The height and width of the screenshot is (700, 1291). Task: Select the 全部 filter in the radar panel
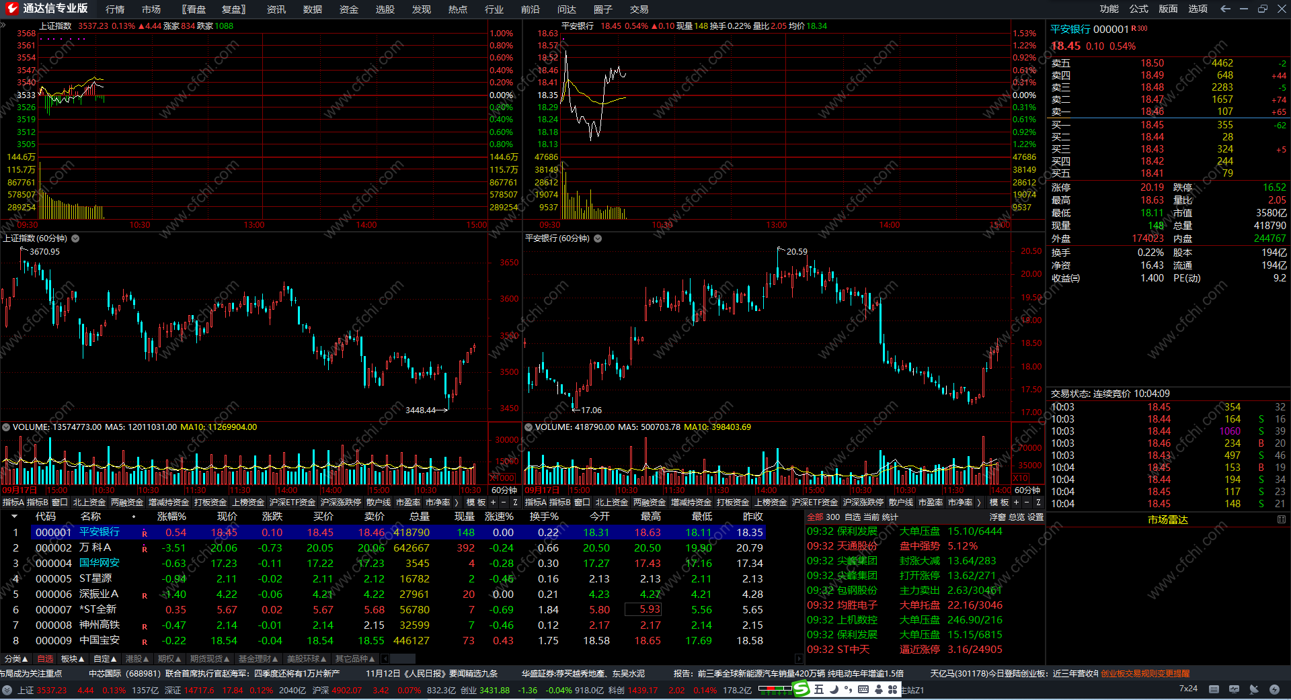tap(815, 517)
